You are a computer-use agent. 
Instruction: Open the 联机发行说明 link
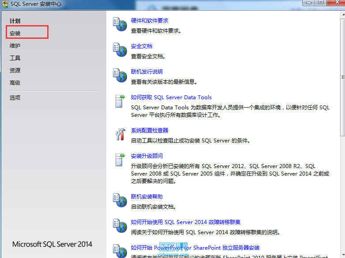[147, 72]
